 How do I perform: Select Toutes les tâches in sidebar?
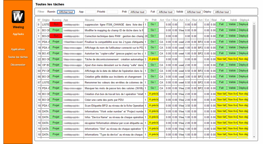tap(18, 57)
